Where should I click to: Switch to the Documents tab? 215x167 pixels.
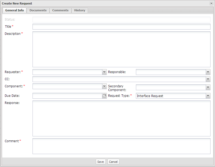point(38,10)
